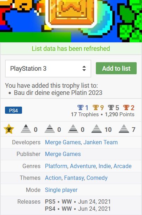Click the bronze trophy count icon
Viewport: 142px width, 215px height.
point(126,107)
